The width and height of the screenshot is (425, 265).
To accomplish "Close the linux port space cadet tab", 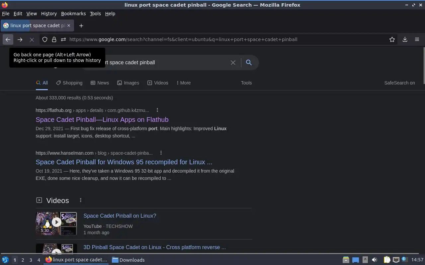I will click(x=69, y=26).
